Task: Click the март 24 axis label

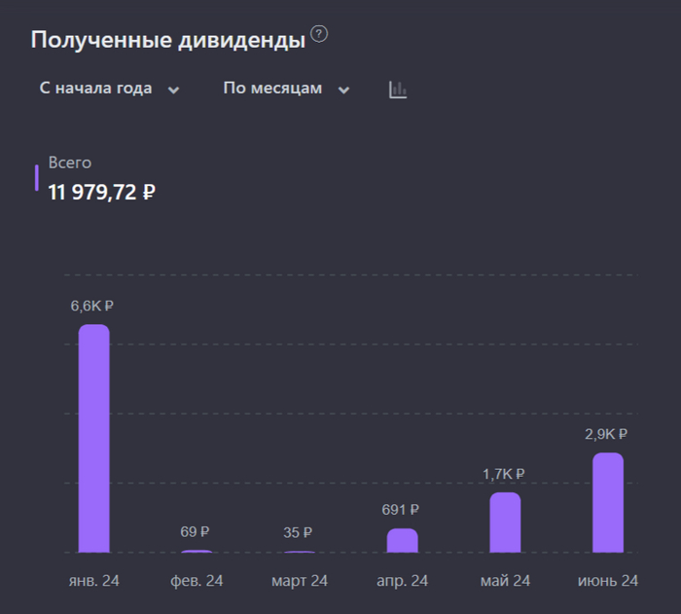Action: [300, 581]
